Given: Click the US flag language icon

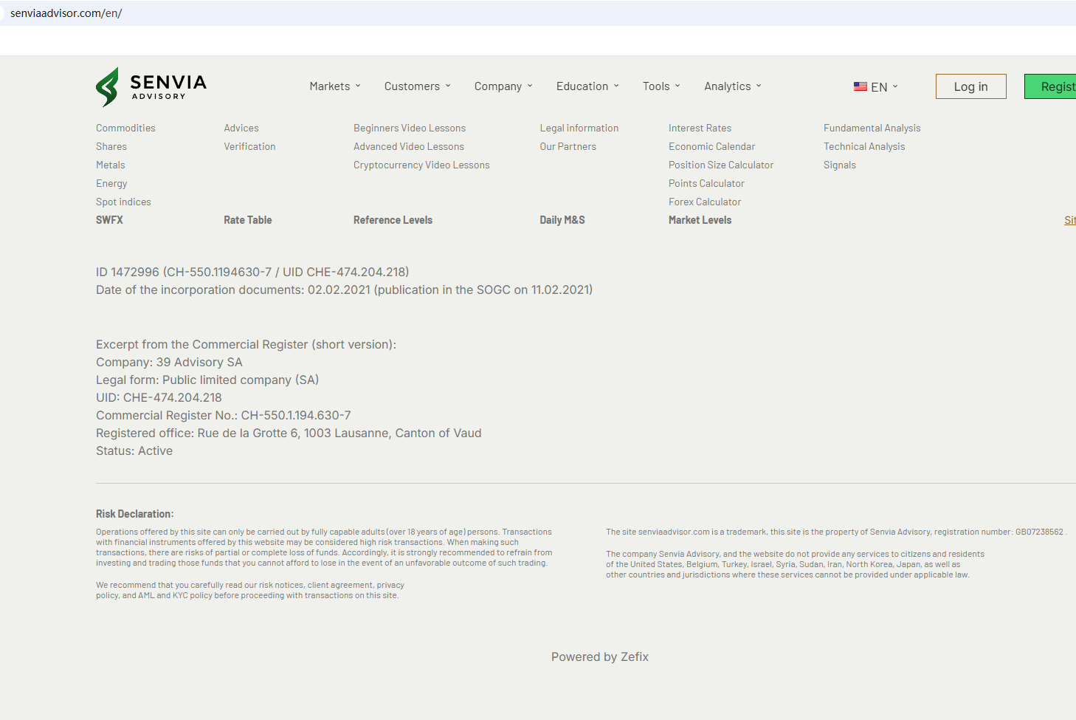Looking at the screenshot, I should tap(861, 86).
